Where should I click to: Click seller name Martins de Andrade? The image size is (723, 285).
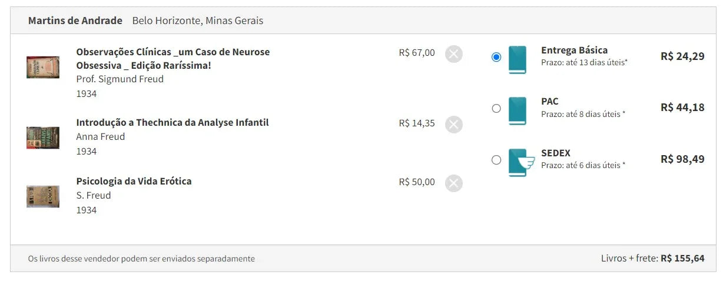pos(75,21)
